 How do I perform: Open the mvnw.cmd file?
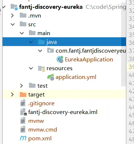coord(42,130)
